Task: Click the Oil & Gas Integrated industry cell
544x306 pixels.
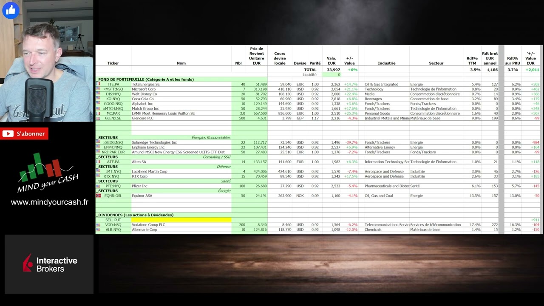Action: (x=386, y=84)
